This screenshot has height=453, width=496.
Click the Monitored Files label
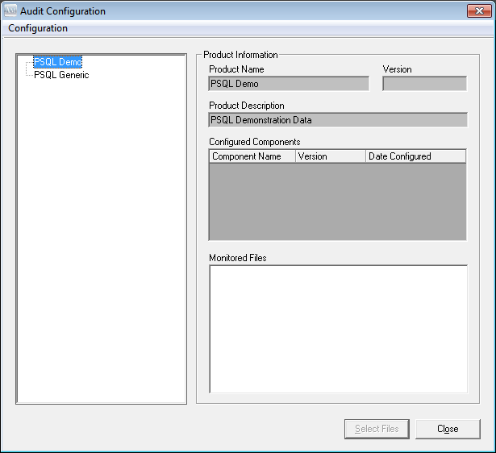coord(238,258)
